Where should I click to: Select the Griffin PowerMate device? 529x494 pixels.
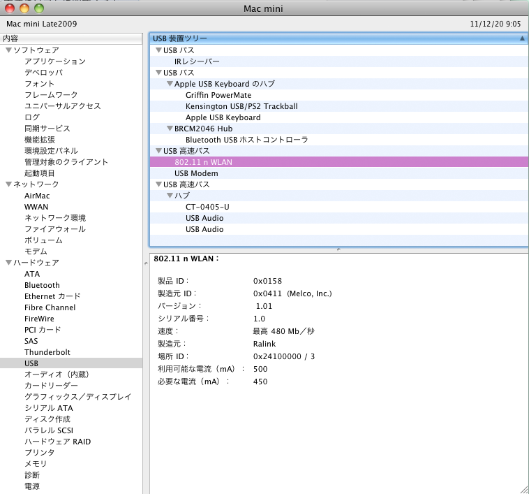pos(218,95)
